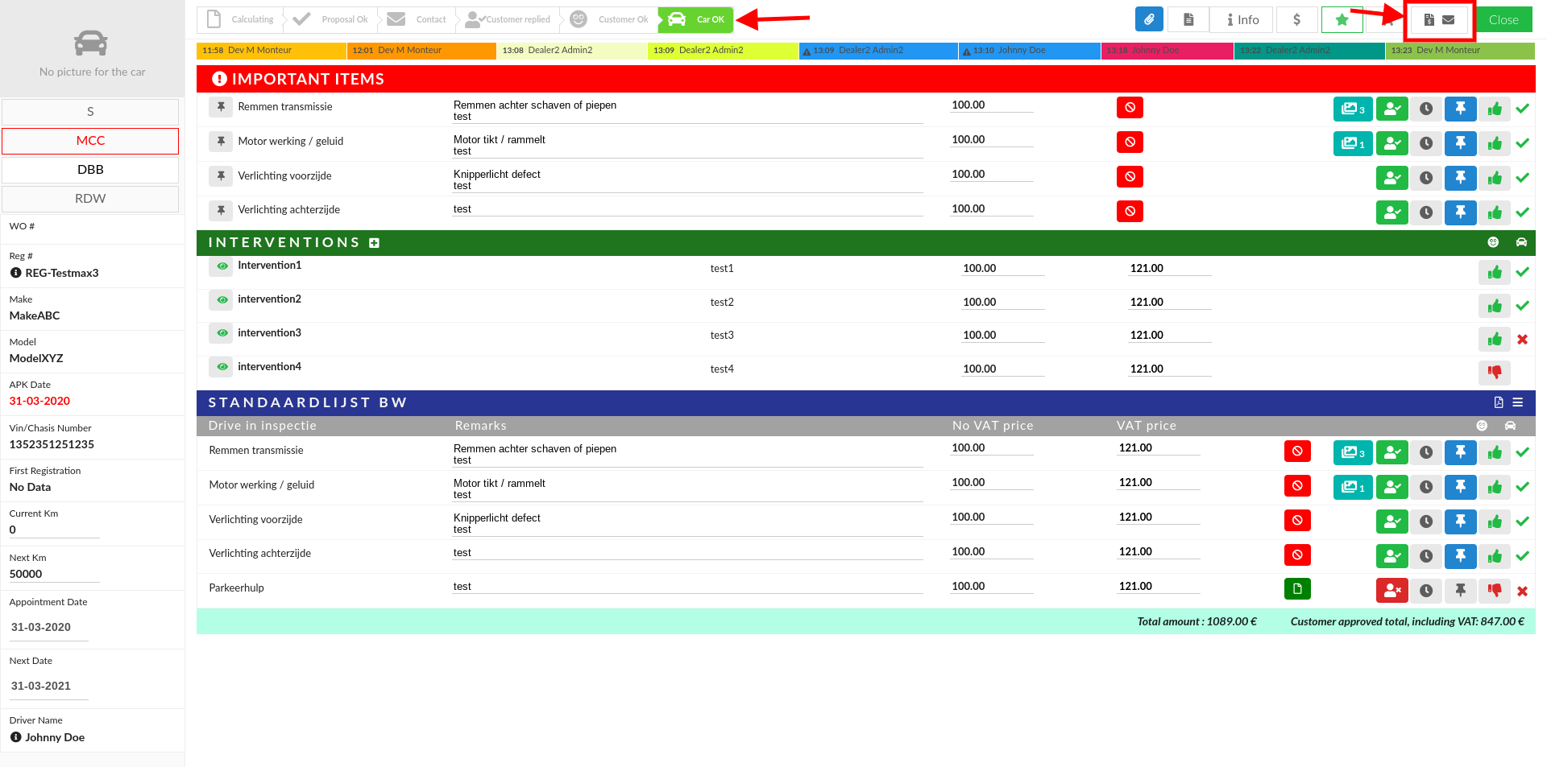Toggle customer approval on Parkeerhulp row
The image size is (1547, 767).
click(x=1391, y=591)
